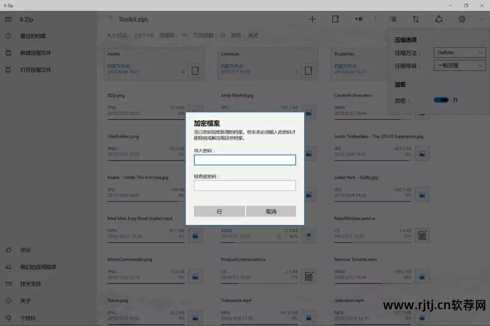This screenshot has height=326, width=490.
Task: Click the 导入密码 password input field
Action: point(245,160)
